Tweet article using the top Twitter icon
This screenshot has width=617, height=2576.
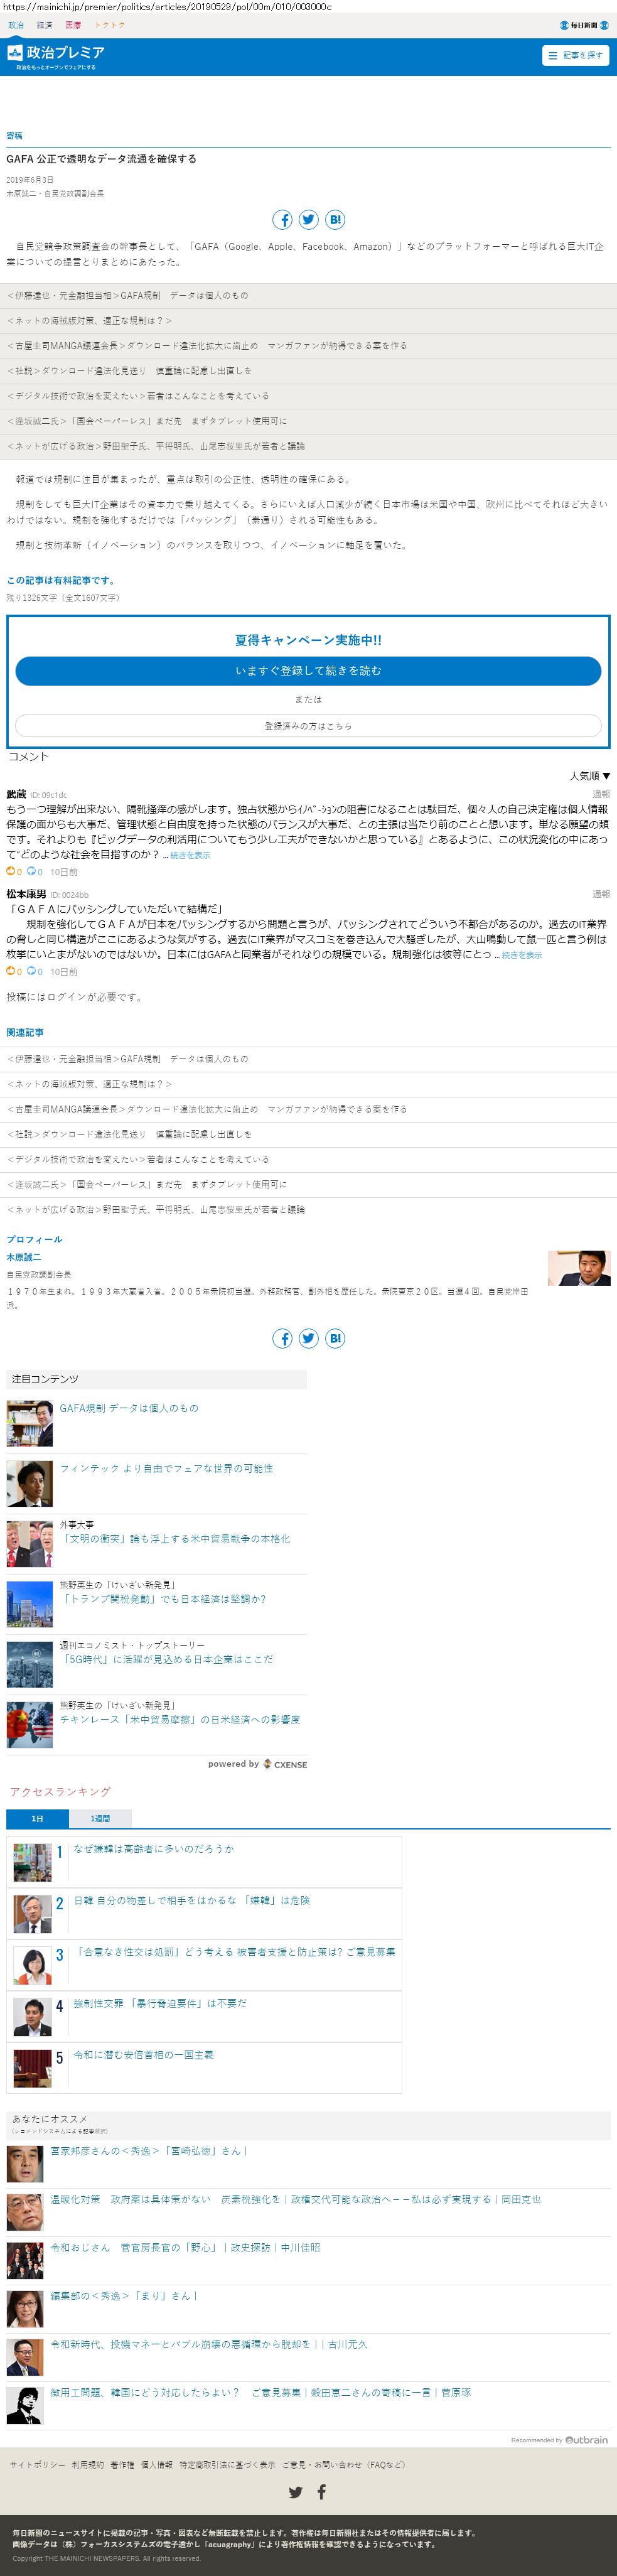coord(309,220)
